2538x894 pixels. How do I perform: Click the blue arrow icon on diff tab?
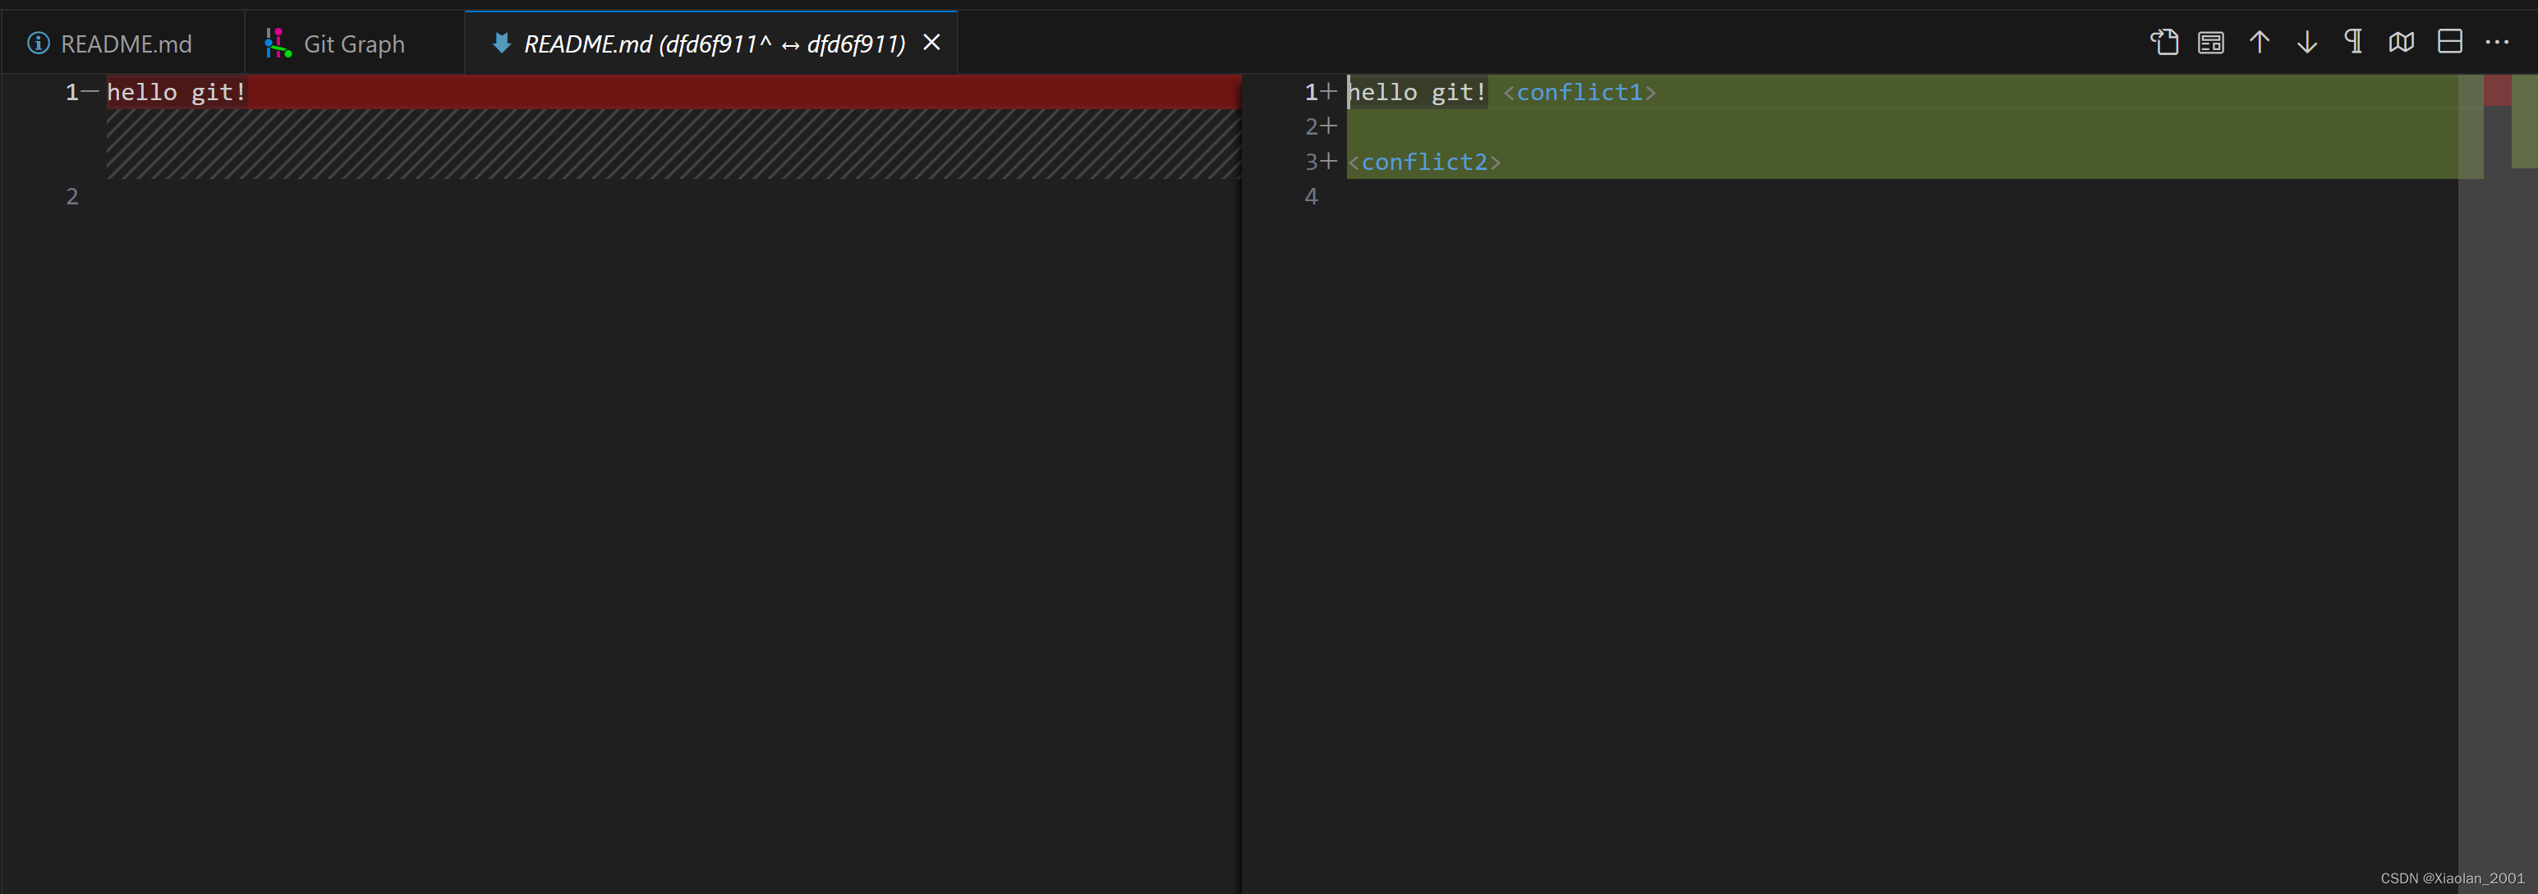(500, 43)
